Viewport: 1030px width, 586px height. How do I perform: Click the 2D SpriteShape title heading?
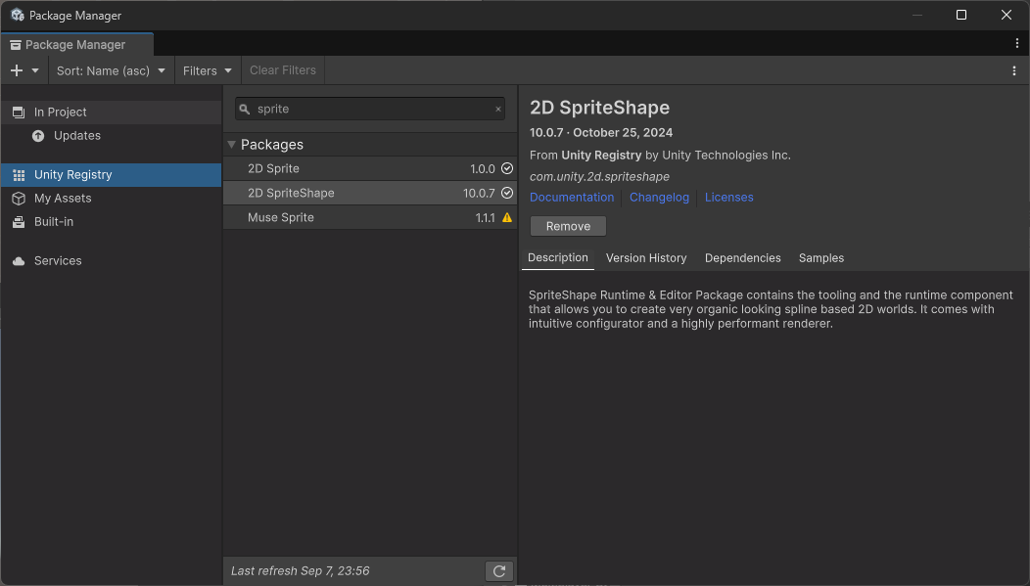[x=600, y=108]
